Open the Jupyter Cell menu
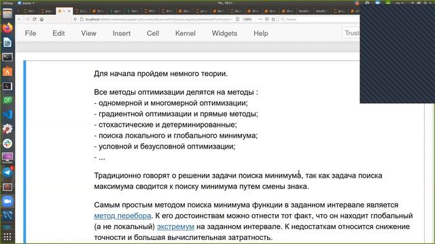Viewport: 435px width, 244px height. 153,33
